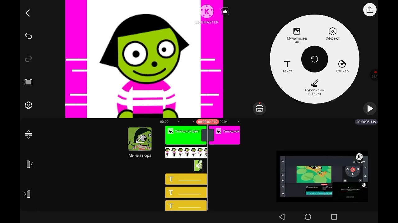The width and height of the screenshot is (398, 223).
Task: Add an Эффект layer
Action: [332, 34]
